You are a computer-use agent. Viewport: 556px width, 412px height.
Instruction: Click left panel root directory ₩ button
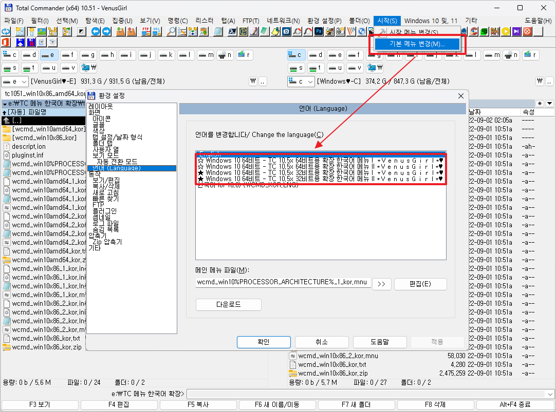pyautogui.click(x=253, y=82)
